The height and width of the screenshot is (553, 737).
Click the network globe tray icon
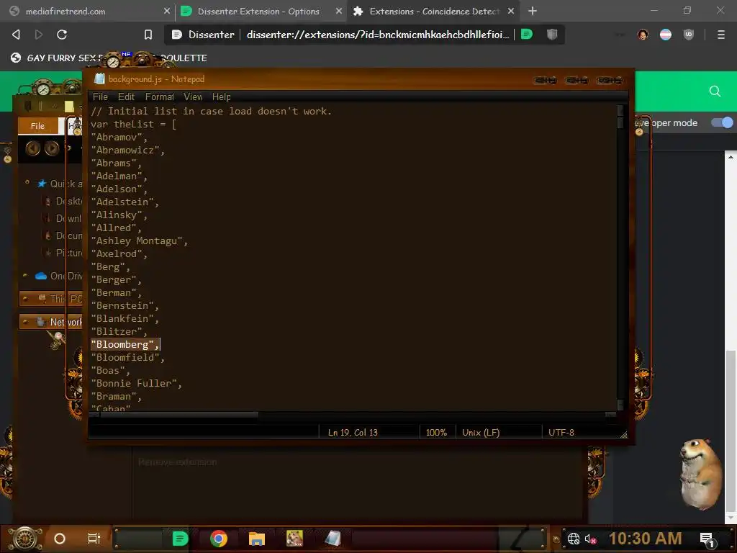[574, 539]
